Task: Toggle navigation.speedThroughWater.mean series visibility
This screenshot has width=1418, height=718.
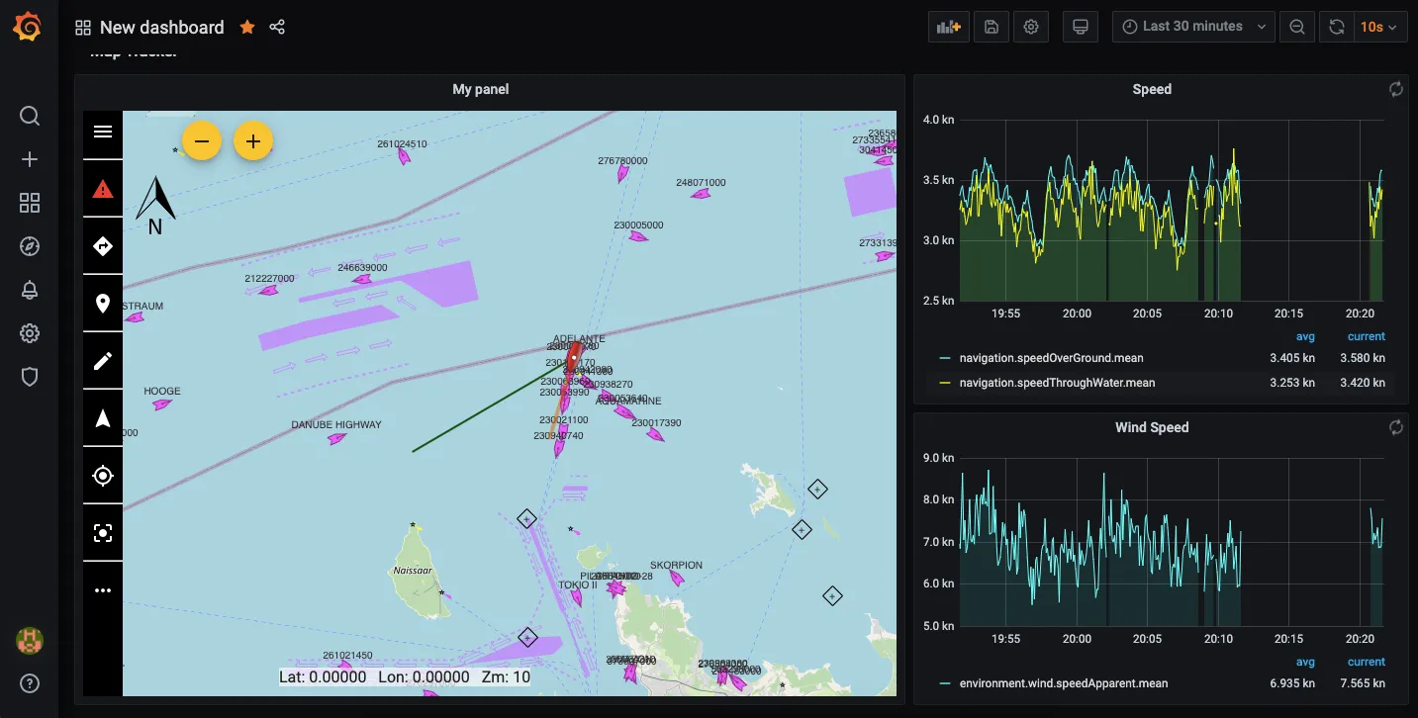Action: click(1057, 383)
